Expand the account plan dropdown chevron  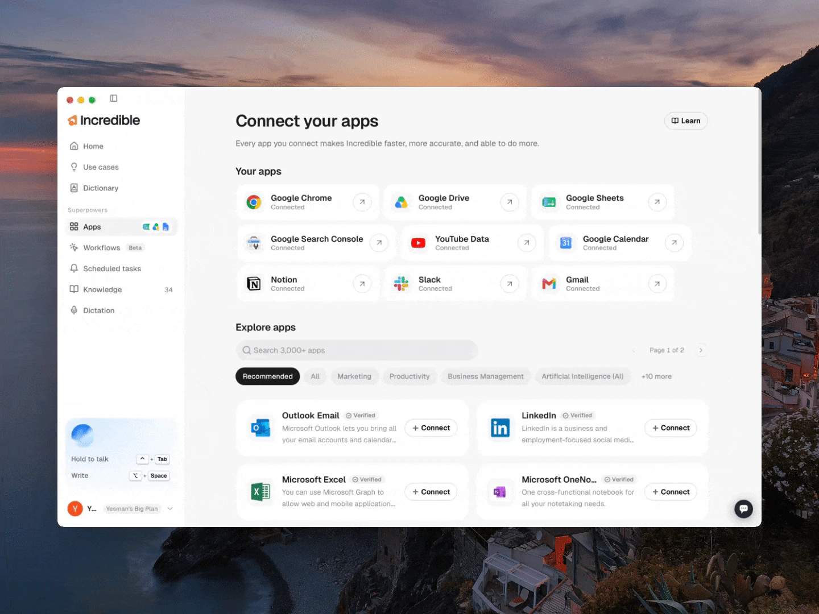click(170, 509)
